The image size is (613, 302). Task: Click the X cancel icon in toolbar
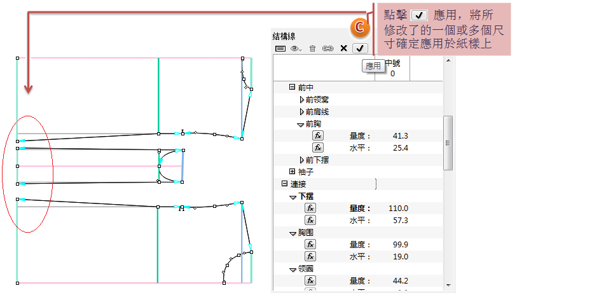pyautogui.click(x=343, y=48)
